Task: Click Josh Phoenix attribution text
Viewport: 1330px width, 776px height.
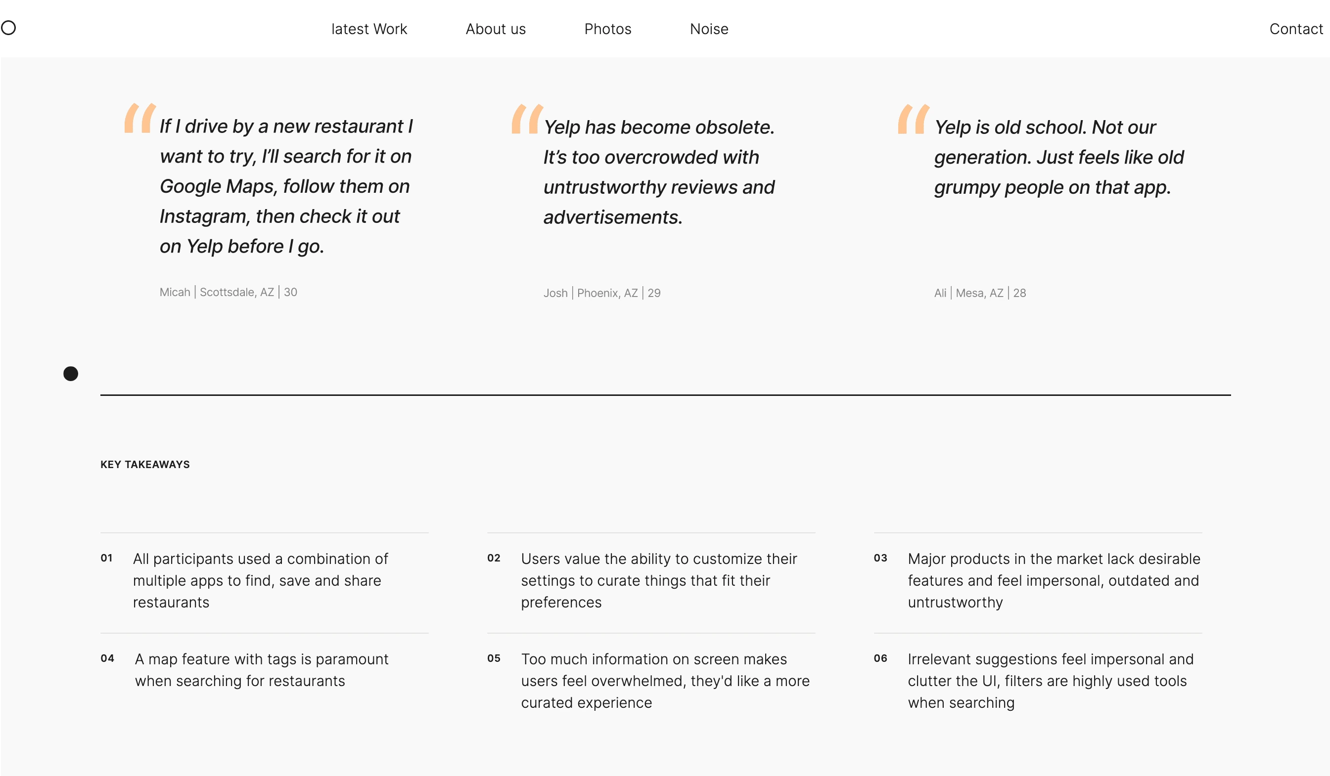Action: pyautogui.click(x=601, y=293)
